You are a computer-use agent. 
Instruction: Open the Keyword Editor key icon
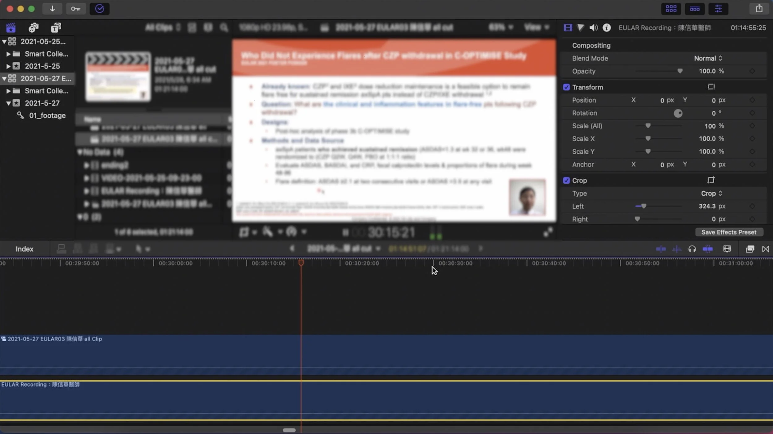(x=75, y=9)
